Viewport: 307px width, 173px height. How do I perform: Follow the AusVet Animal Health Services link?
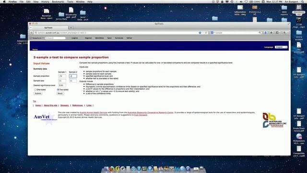94,112
